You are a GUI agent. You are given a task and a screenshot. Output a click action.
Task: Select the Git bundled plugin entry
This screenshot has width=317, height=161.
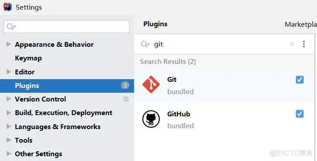point(224,85)
